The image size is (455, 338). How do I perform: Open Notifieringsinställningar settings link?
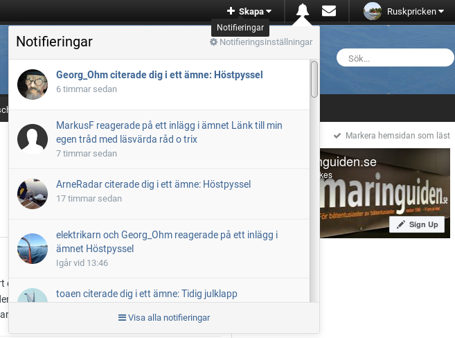click(261, 42)
